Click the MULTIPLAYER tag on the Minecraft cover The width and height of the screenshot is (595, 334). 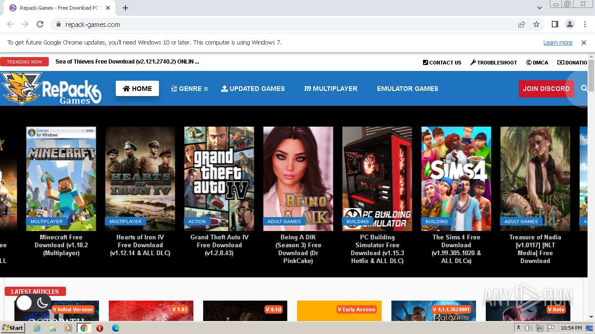[46, 221]
